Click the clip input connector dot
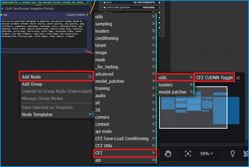 tap(1, 15)
